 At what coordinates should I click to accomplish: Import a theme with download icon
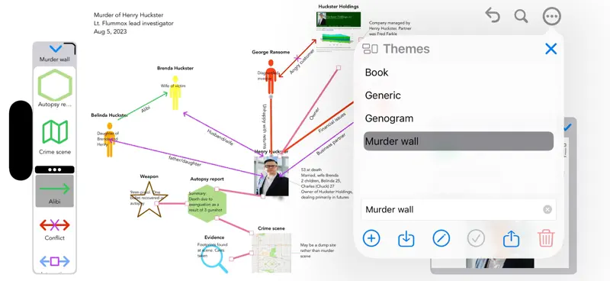click(x=406, y=238)
